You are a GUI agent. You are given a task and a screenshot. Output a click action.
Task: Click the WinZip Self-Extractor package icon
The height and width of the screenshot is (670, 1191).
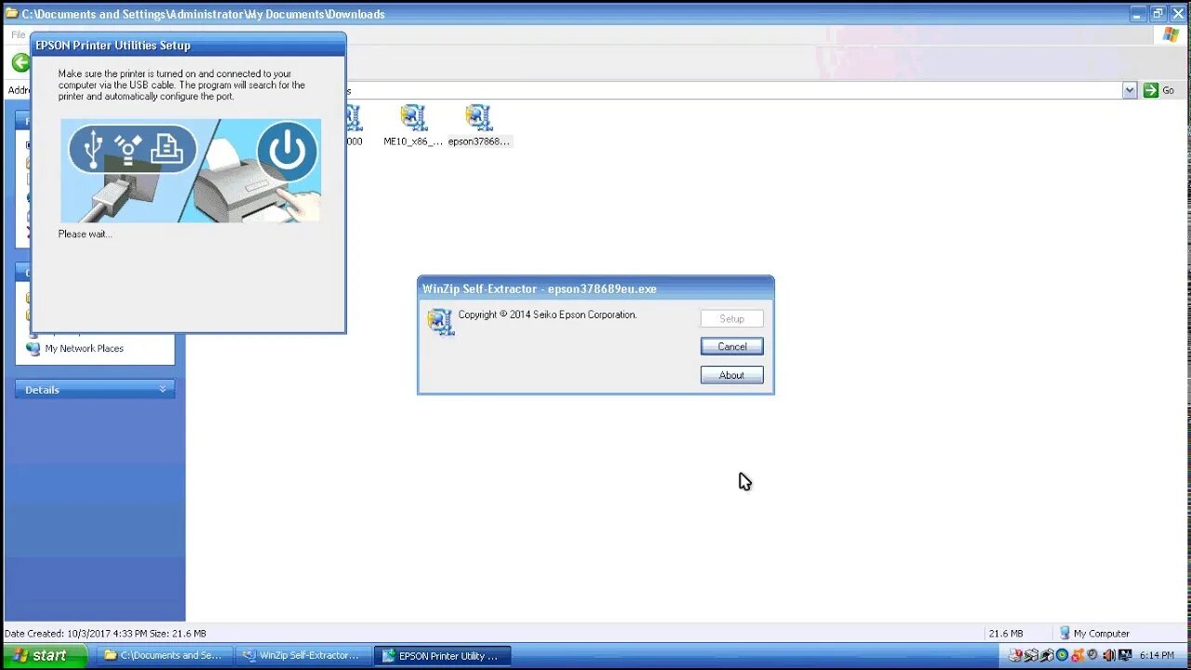point(440,321)
